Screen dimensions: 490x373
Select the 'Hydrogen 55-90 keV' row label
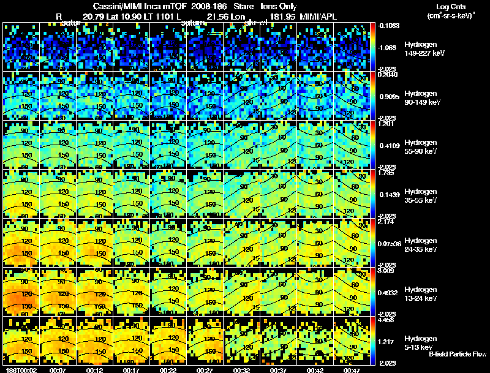point(421,147)
